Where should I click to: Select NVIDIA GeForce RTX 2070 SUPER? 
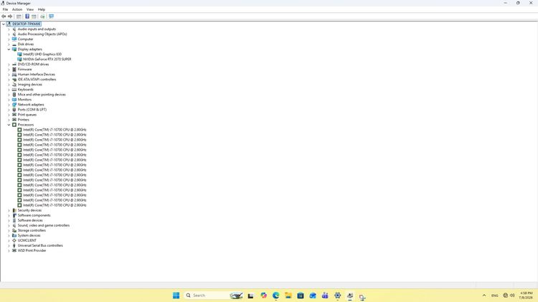click(47, 60)
